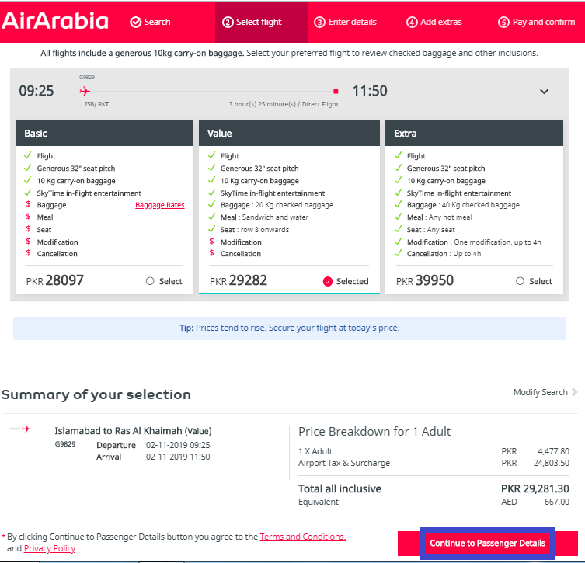Click the arrow next to Modify Search

tap(574, 392)
